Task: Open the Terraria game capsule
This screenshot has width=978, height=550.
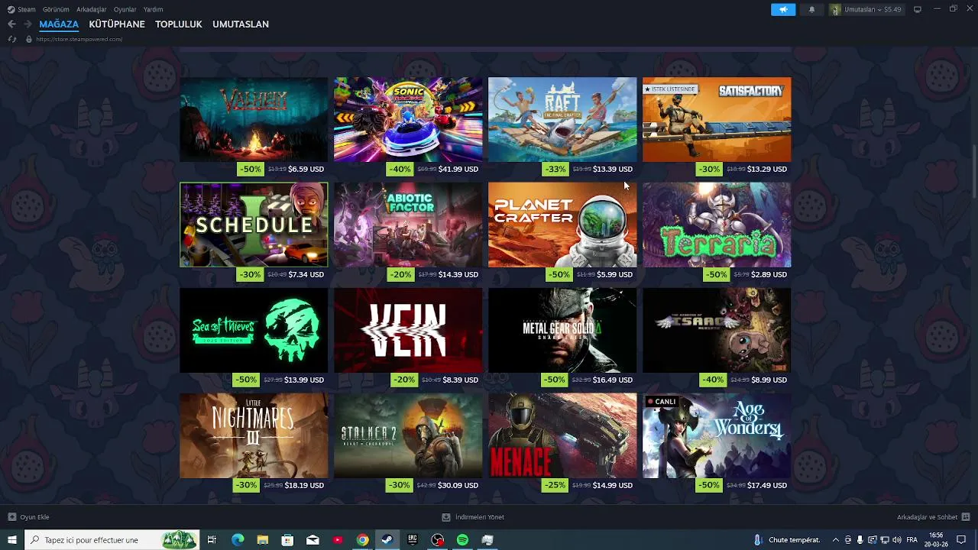Action: pos(717,225)
